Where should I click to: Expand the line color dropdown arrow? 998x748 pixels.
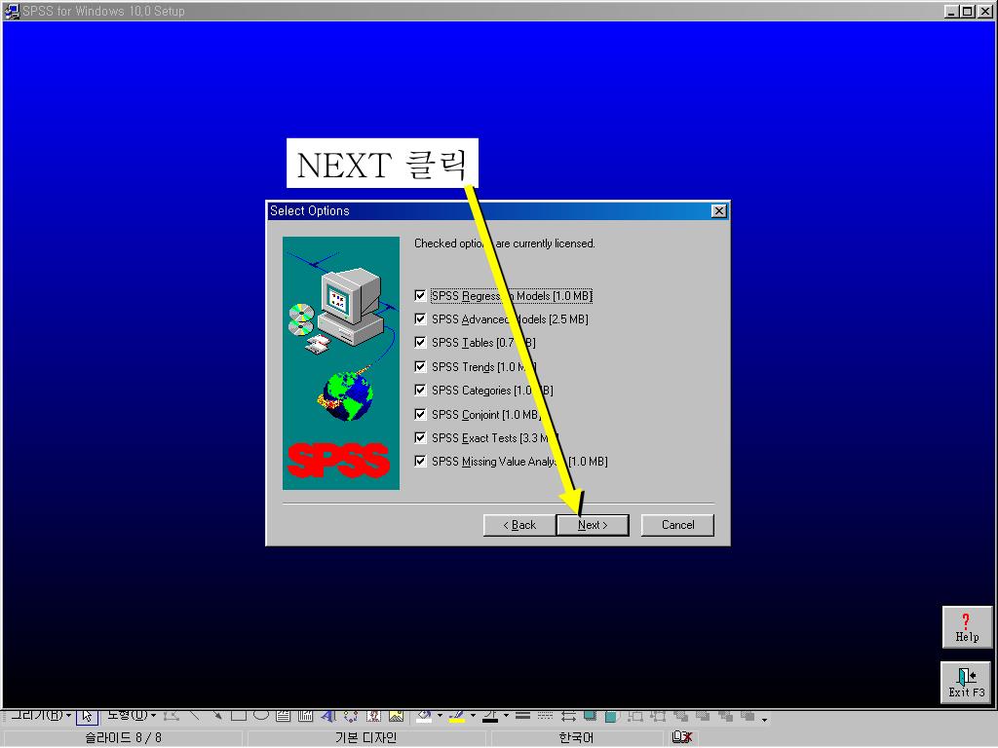(473, 716)
